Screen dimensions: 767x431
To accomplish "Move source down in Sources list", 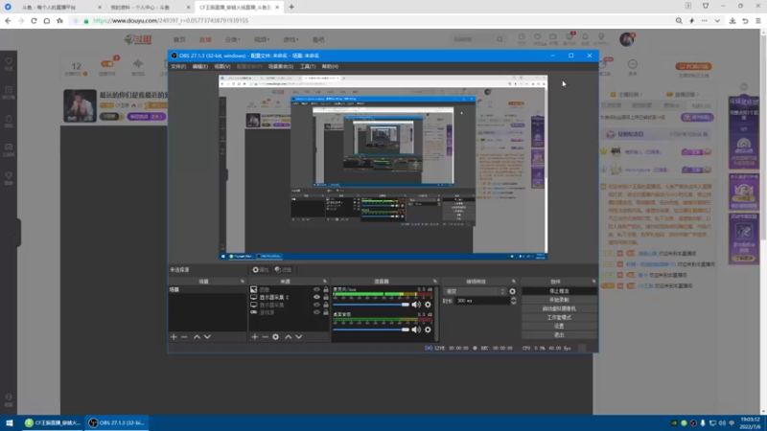I will coord(299,337).
